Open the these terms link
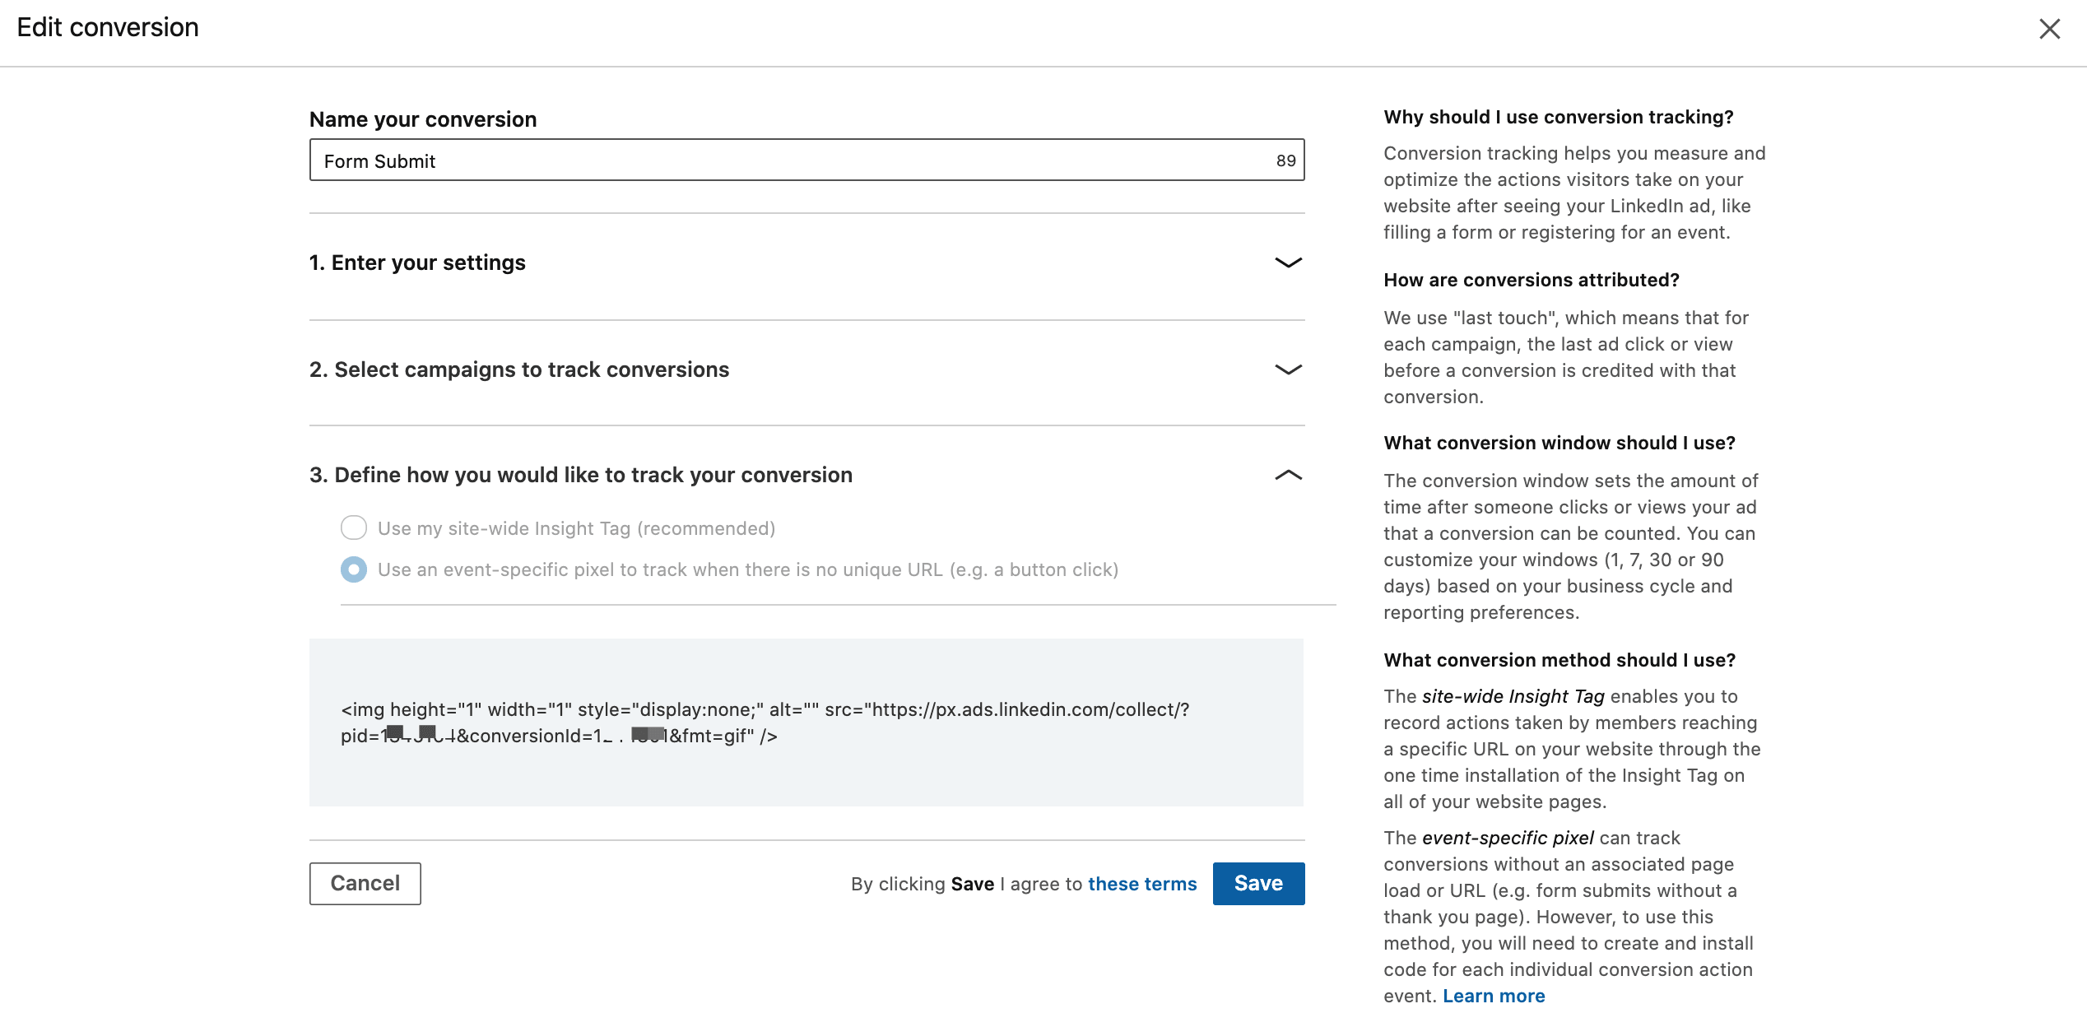2087x1027 pixels. coord(1141,884)
